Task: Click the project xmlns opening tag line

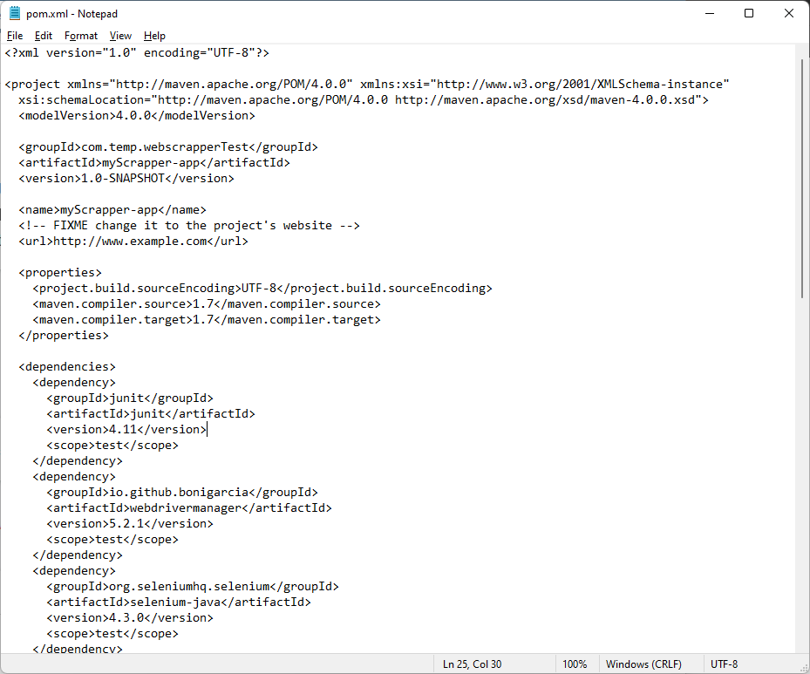Action: click(367, 85)
